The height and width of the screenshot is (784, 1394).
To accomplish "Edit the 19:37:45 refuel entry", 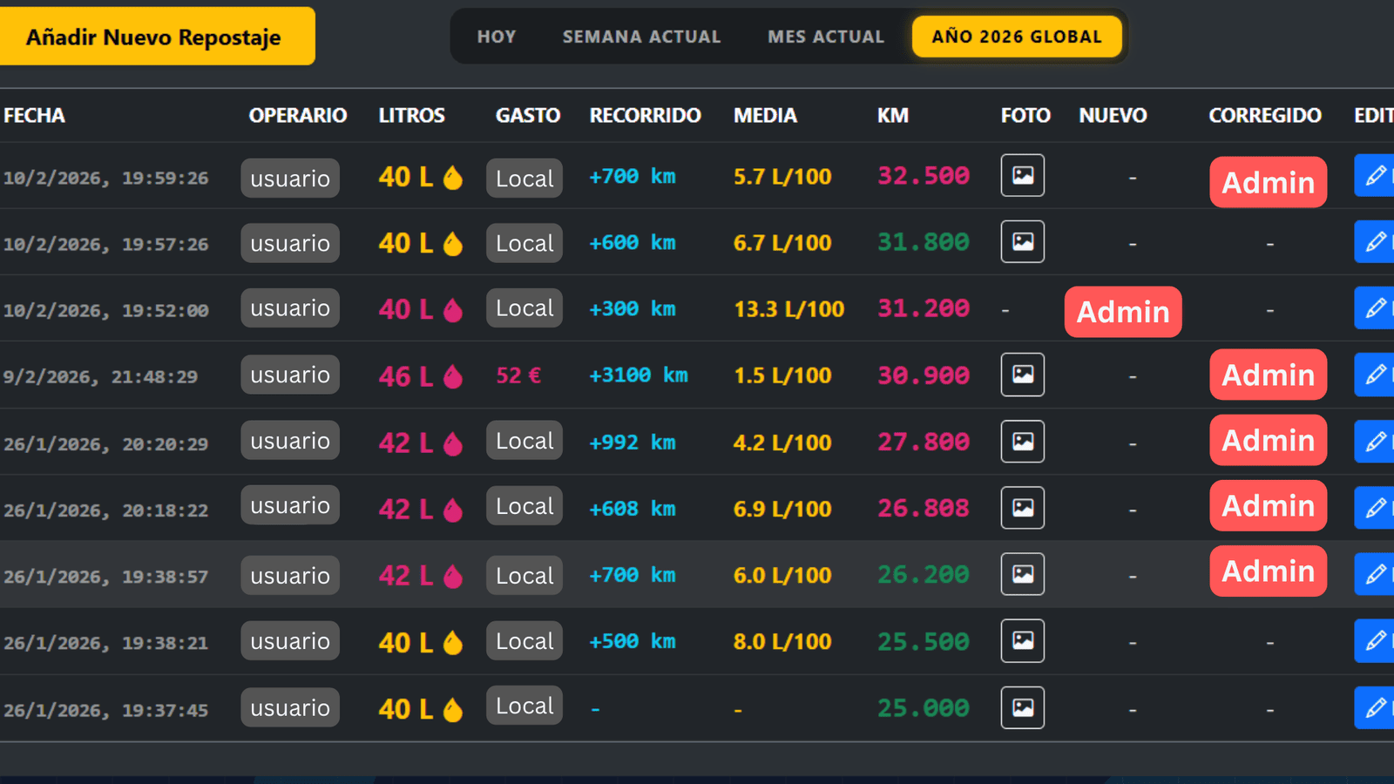I will [x=1375, y=707].
